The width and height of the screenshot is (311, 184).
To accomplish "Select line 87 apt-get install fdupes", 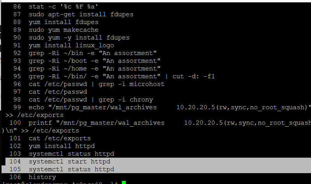I will coord(81,14).
